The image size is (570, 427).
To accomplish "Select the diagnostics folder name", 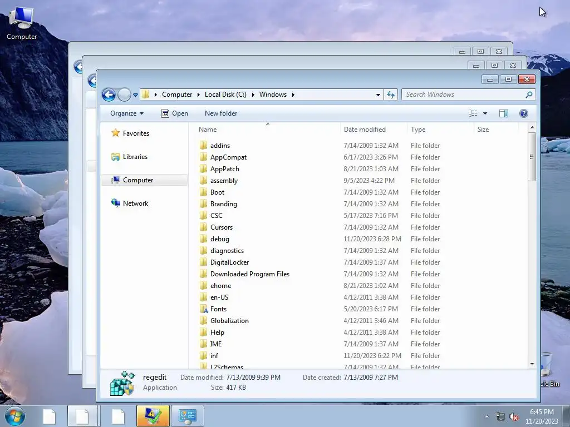I will (x=227, y=251).
